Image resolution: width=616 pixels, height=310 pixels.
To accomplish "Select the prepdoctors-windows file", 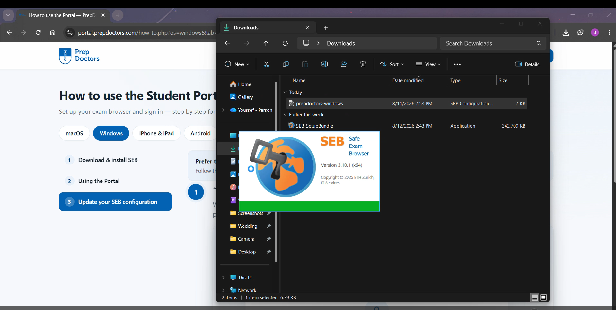I will [407, 103].
